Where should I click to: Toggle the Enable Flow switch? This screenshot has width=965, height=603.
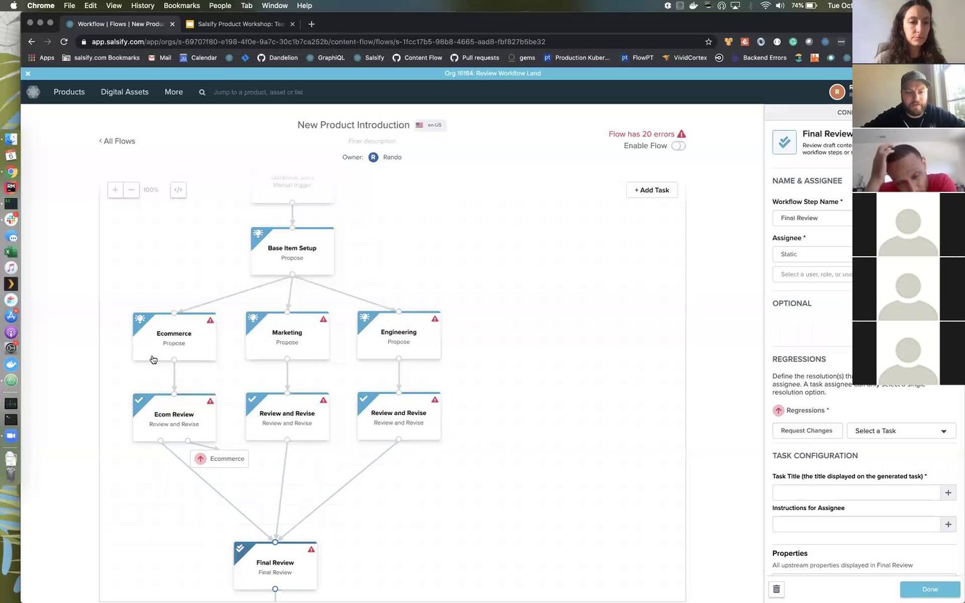tap(678, 146)
